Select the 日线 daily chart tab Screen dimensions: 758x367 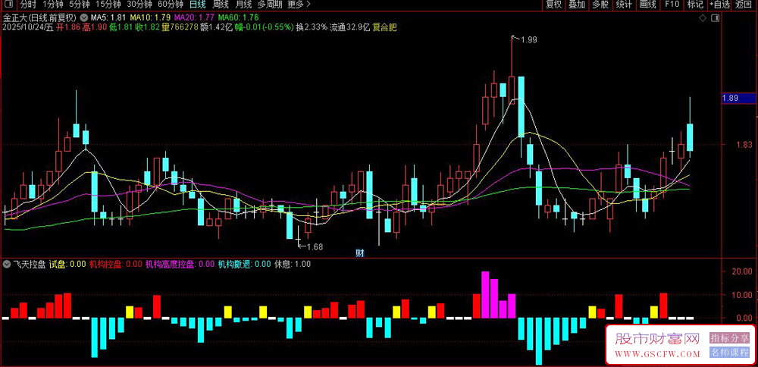[x=197, y=5]
